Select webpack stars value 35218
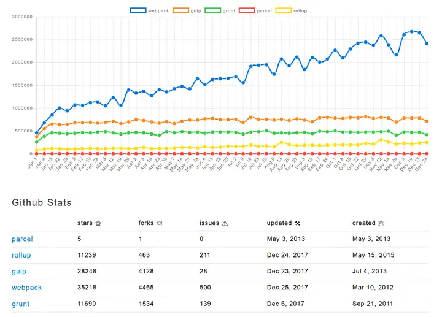The image size is (442, 317). 87,288
